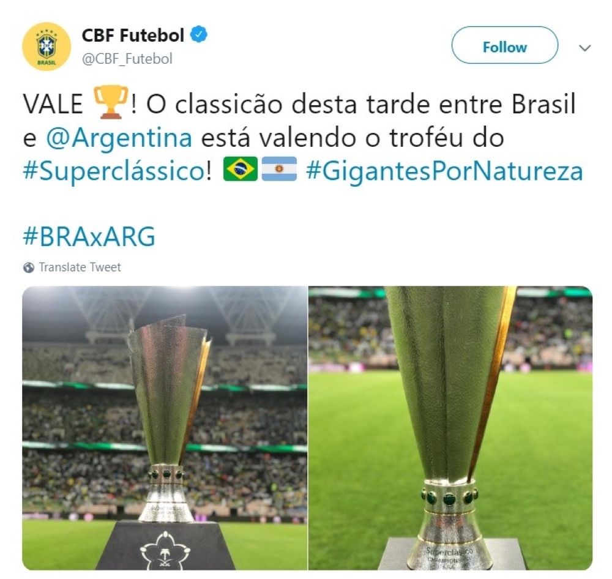Click the globe icon beside Translate Tweet
The width and height of the screenshot is (612, 579).
click(29, 267)
